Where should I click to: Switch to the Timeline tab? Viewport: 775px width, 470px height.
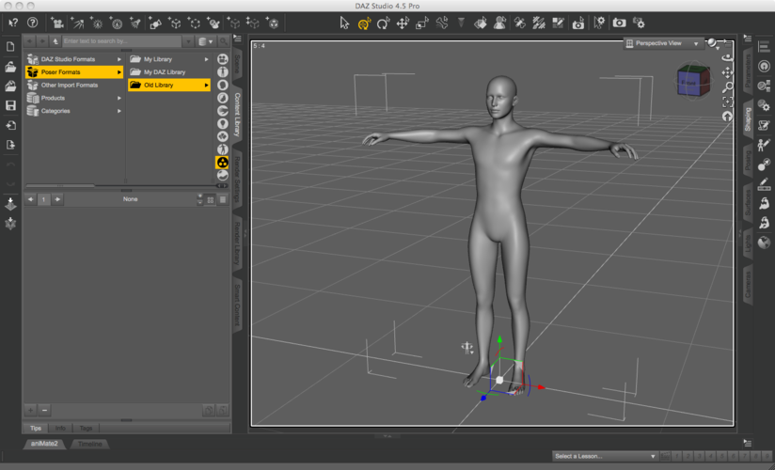pyautogui.click(x=89, y=444)
